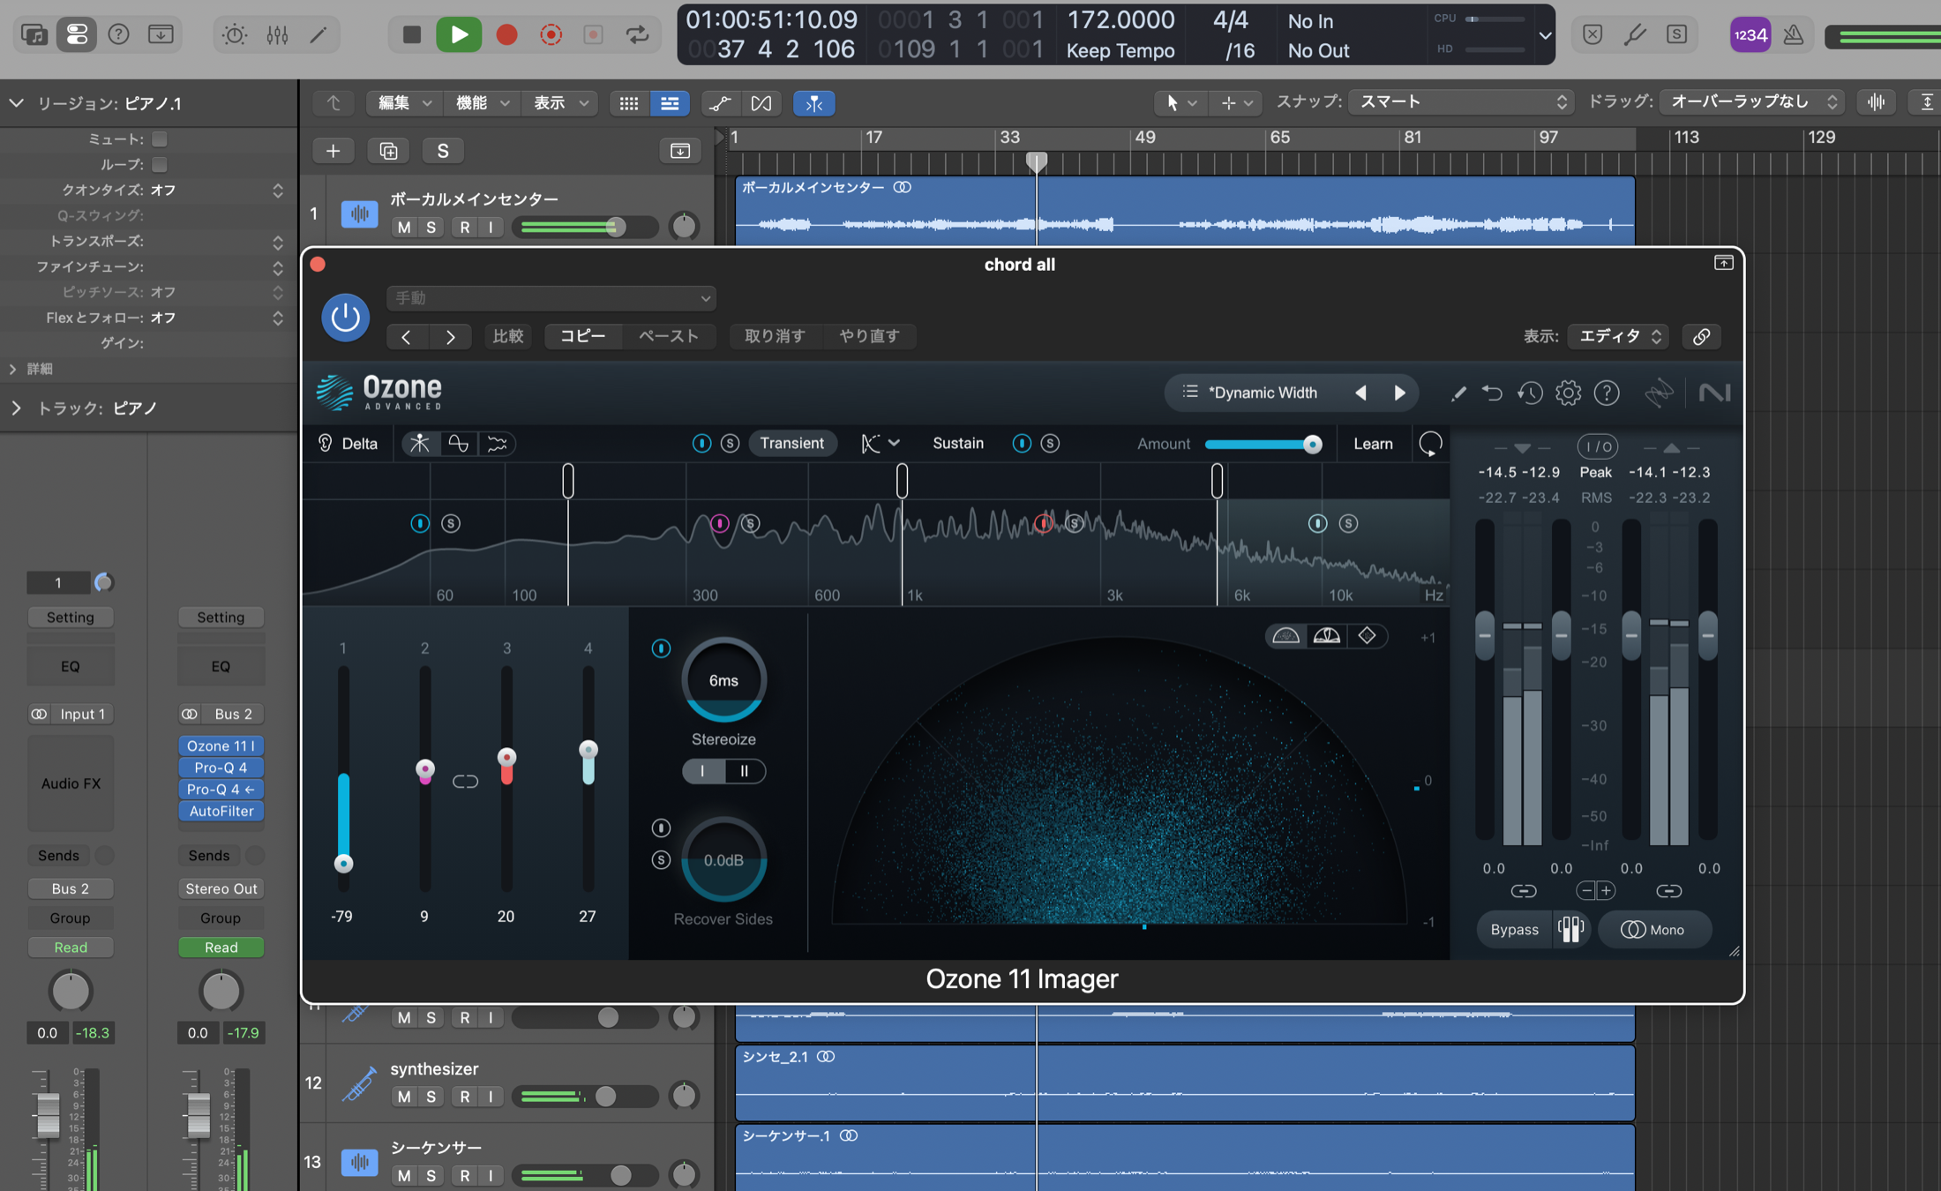The width and height of the screenshot is (1941, 1191).
Task: Open Quick Help question mark icon
Action: click(x=118, y=34)
